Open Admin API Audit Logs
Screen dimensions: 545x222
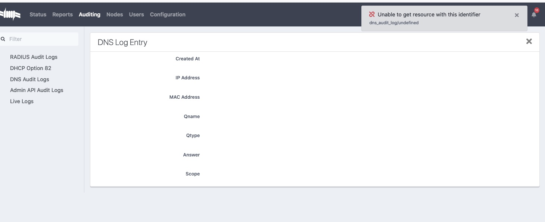[x=37, y=90]
